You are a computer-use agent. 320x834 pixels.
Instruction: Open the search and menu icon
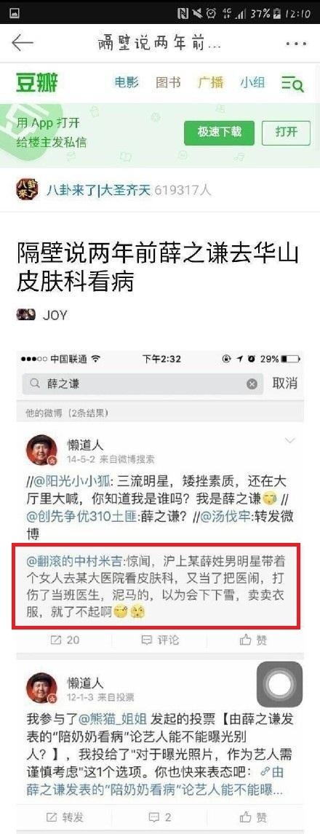click(x=292, y=84)
